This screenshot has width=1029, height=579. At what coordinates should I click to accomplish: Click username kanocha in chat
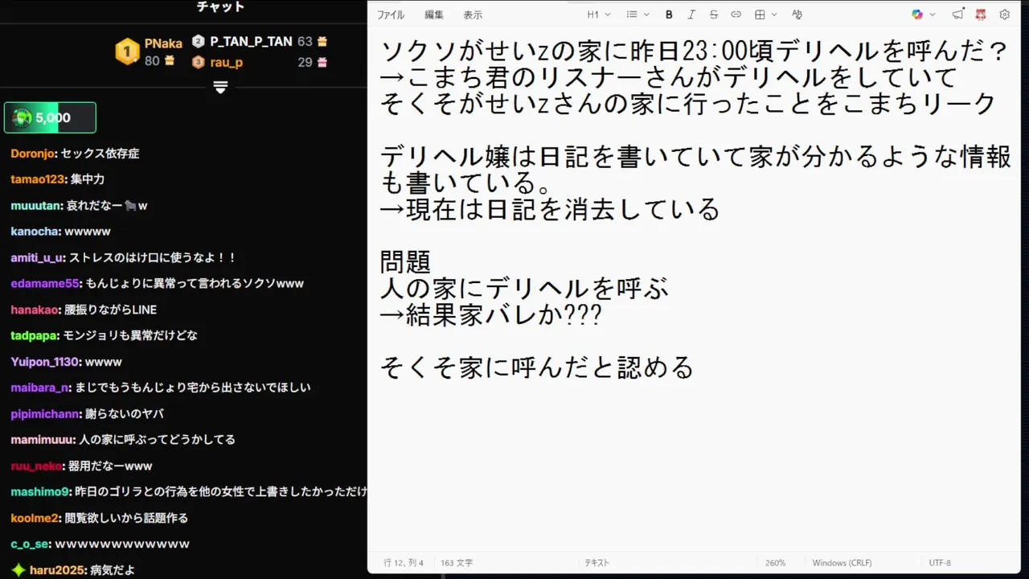[35, 232]
